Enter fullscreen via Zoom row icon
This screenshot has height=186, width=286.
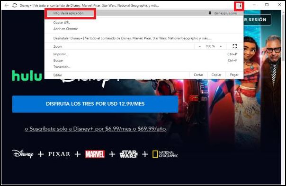pos(235,46)
